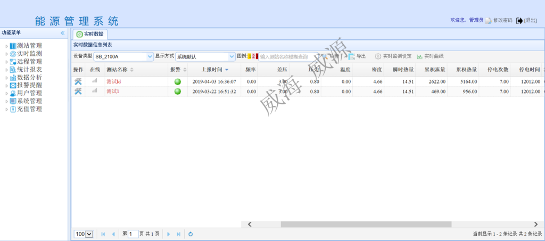Collapse the 功能菜单 sidebar panel

click(x=62, y=33)
